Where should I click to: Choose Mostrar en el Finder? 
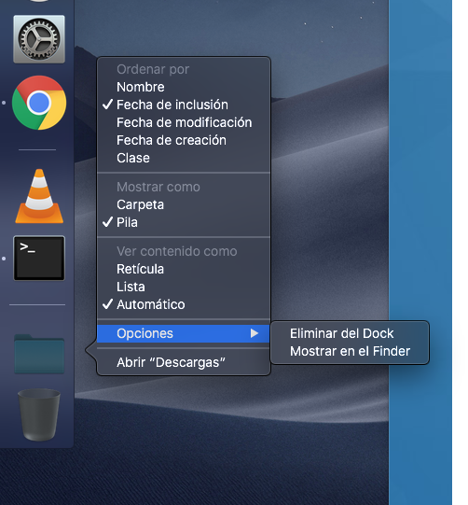(350, 351)
